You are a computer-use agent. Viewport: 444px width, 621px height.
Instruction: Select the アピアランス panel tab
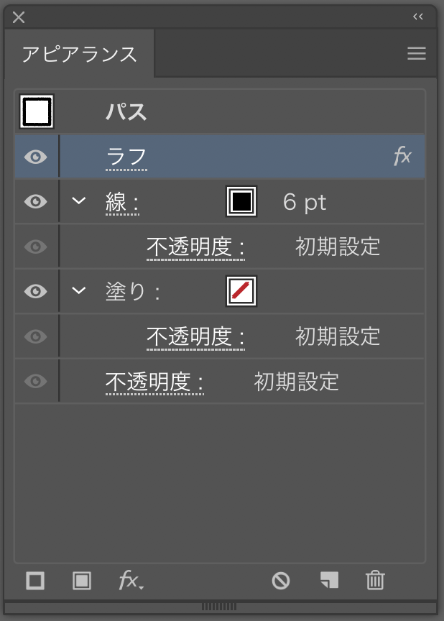pyautogui.click(x=79, y=53)
